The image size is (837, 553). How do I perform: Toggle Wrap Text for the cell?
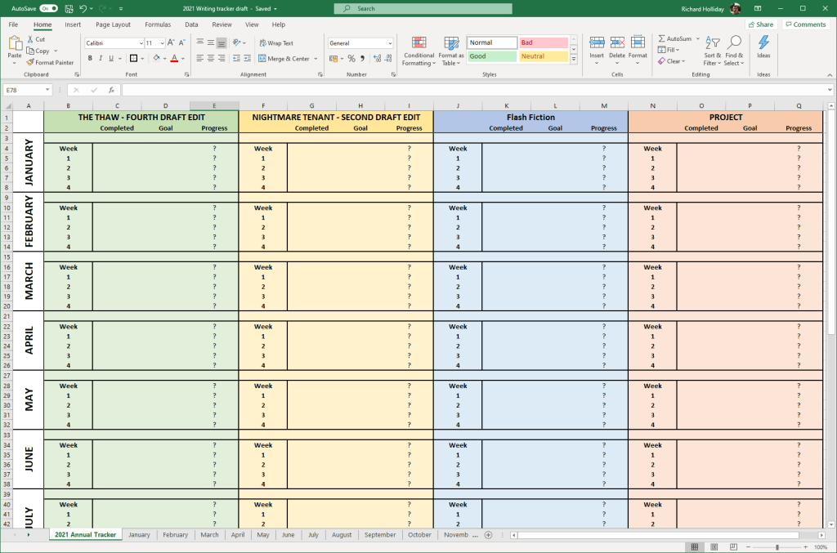[275, 43]
